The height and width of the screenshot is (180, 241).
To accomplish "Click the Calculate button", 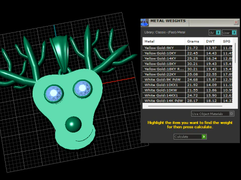I will 190,136.
